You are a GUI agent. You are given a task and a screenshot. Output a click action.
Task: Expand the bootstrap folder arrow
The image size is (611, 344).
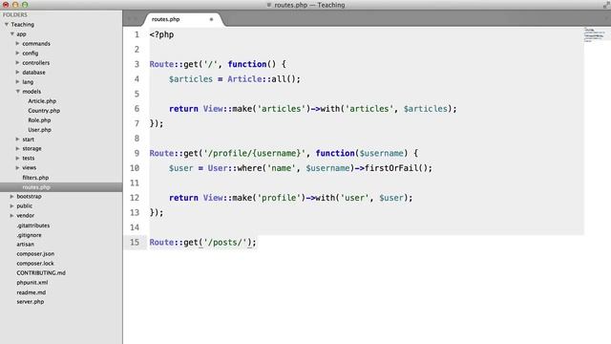12,196
